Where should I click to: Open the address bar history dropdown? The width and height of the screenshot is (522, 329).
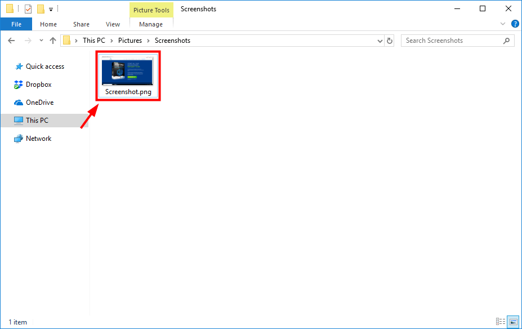(379, 40)
